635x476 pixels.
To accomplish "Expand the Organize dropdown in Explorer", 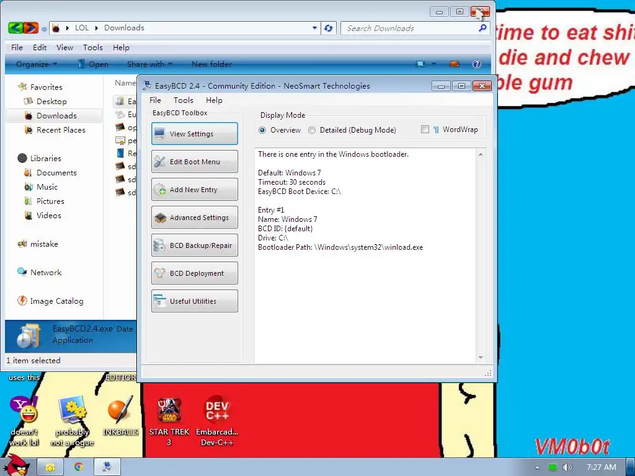I will coord(37,64).
